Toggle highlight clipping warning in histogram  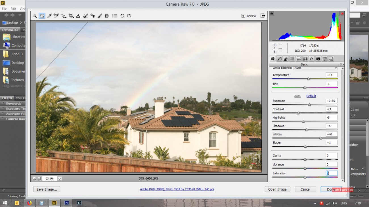pos(342,13)
